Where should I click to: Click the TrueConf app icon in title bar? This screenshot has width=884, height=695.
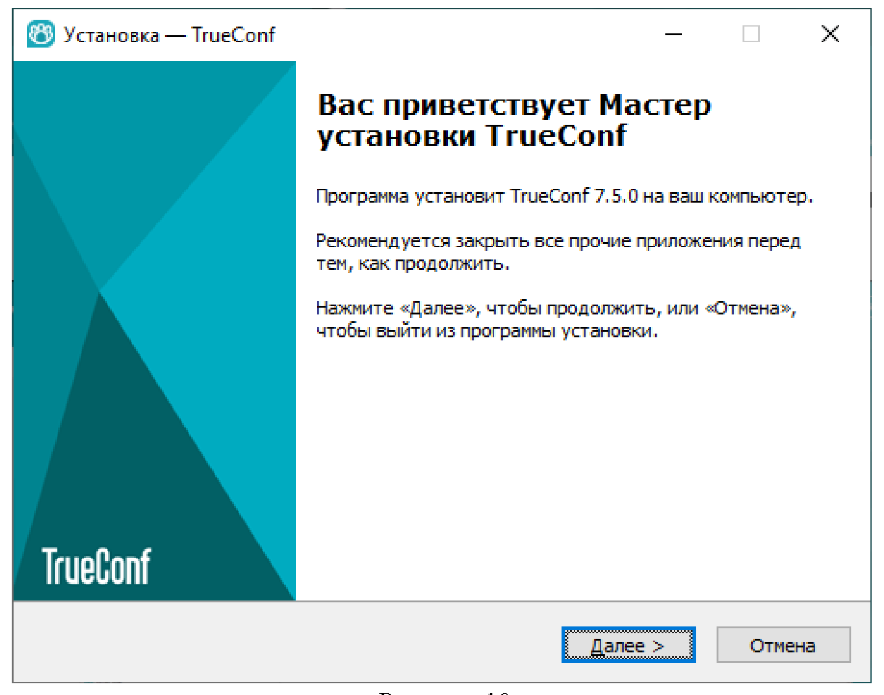(x=41, y=35)
